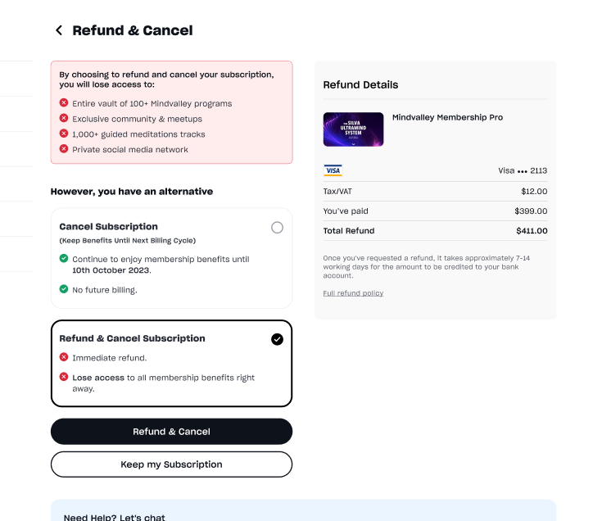The width and height of the screenshot is (593, 521).
Task: Click red X icon beside Immediate refund
Action: click(x=64, y=357)
